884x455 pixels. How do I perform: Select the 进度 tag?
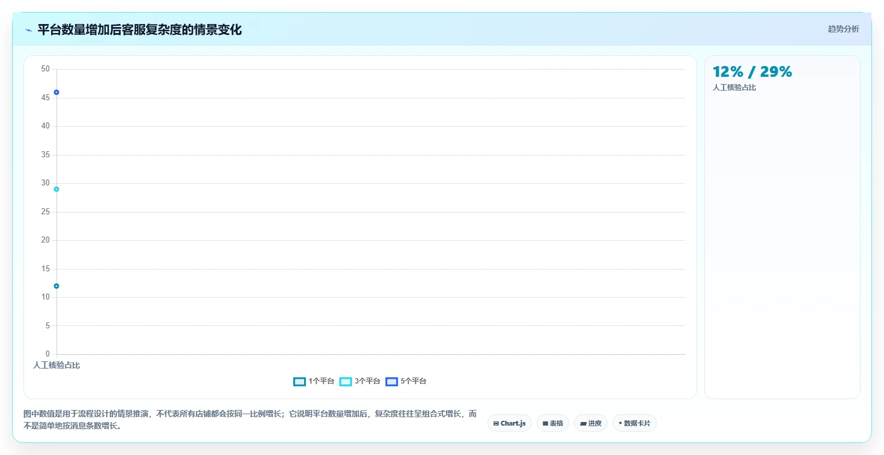coord(591,423)
